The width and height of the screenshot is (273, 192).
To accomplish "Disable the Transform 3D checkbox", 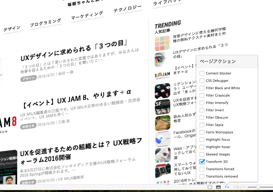I will [x=202, y=162].
